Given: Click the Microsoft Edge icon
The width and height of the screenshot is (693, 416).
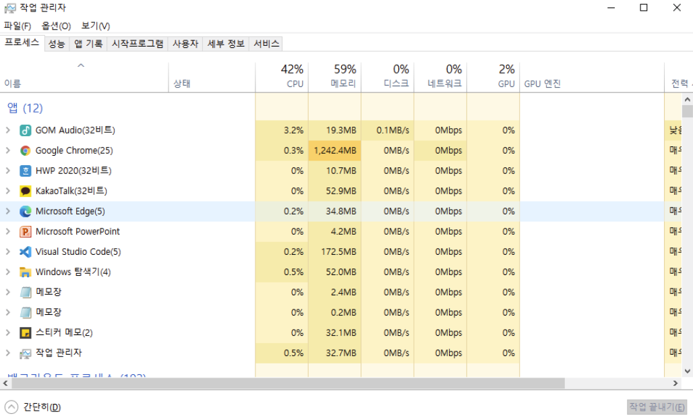Looking at the screenshot, I should pyautogui.click(x=25, y=211).
